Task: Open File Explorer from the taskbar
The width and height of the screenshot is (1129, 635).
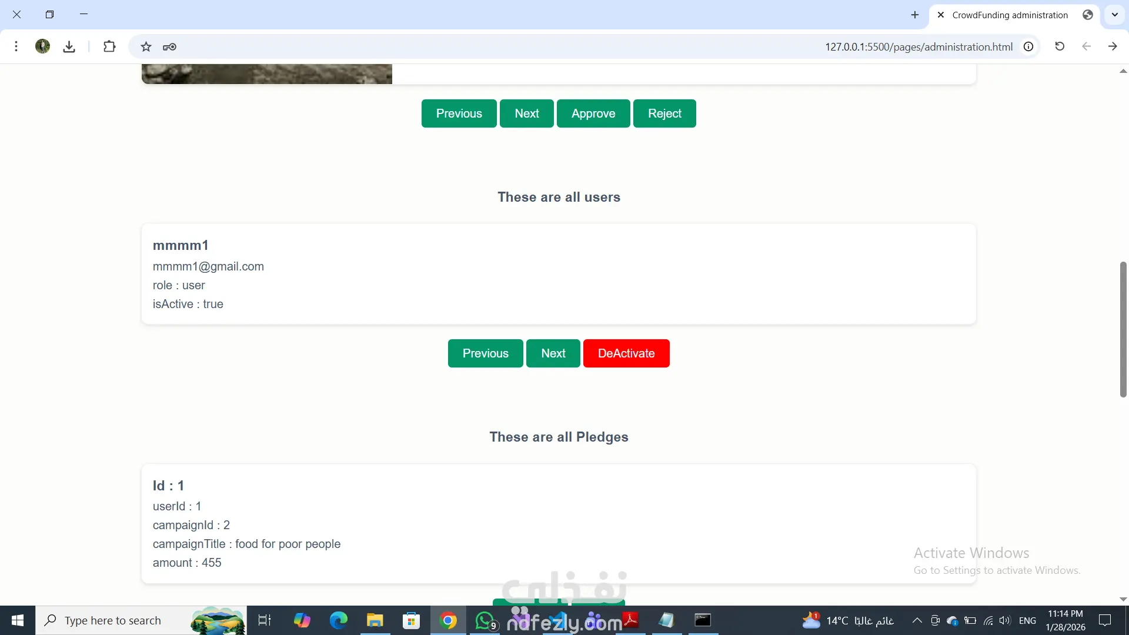Action: 375,620
